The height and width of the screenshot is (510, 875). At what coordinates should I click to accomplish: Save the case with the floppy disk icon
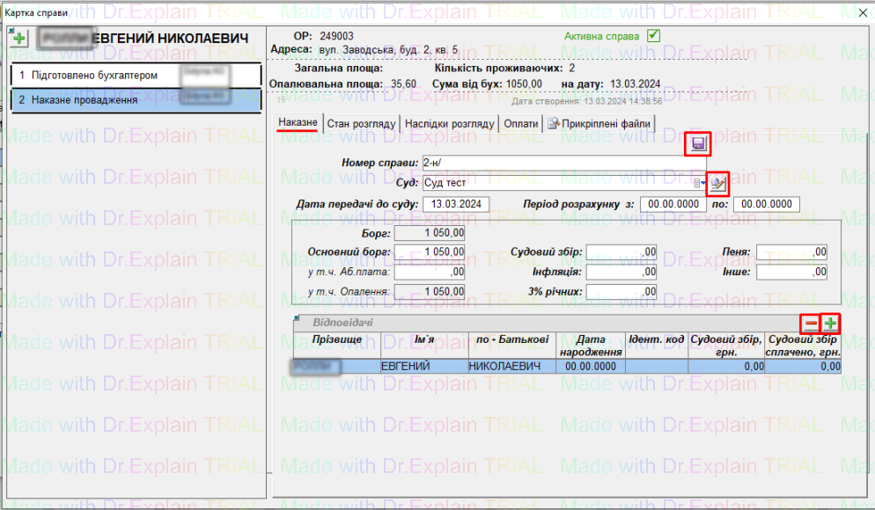click(698, 144)
